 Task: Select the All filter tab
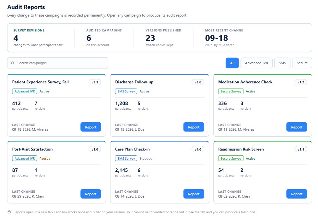point(232,63)
